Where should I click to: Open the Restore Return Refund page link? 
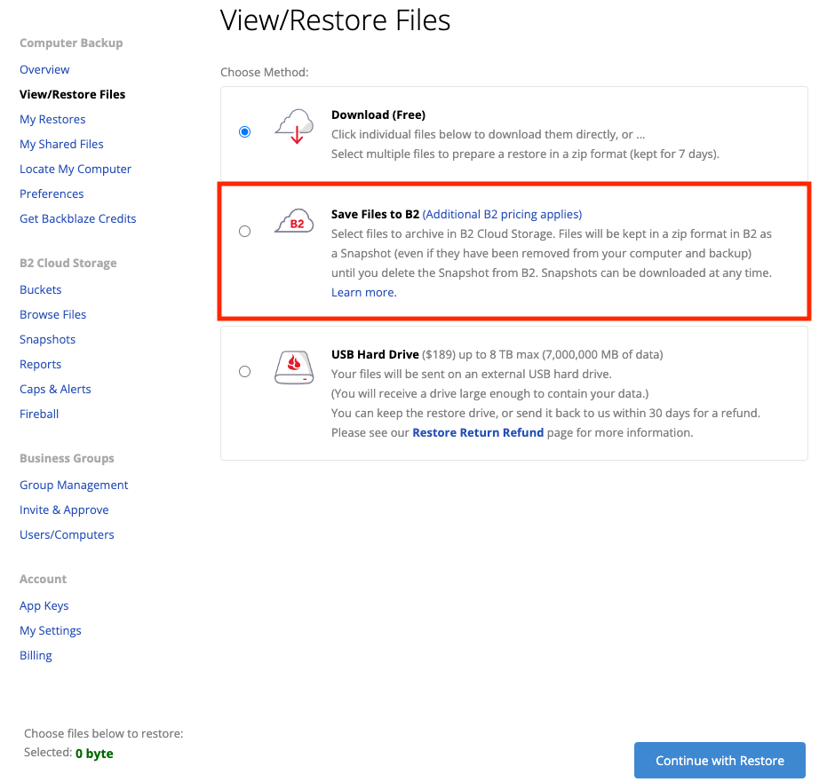point(478,432)
